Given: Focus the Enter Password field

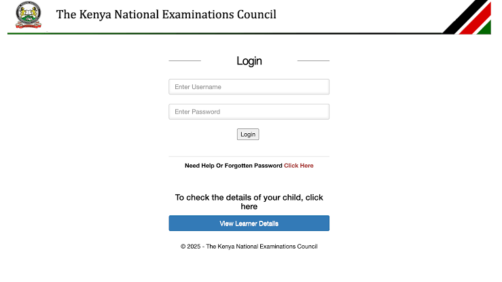Looking at the screenshot, I should tap(249, 111).
